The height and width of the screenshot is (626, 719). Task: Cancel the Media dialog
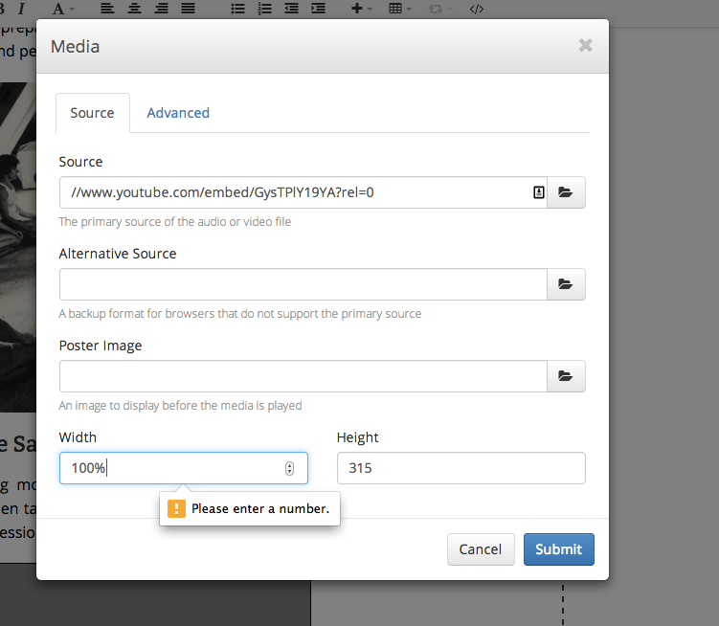click(x=481, y=549)
